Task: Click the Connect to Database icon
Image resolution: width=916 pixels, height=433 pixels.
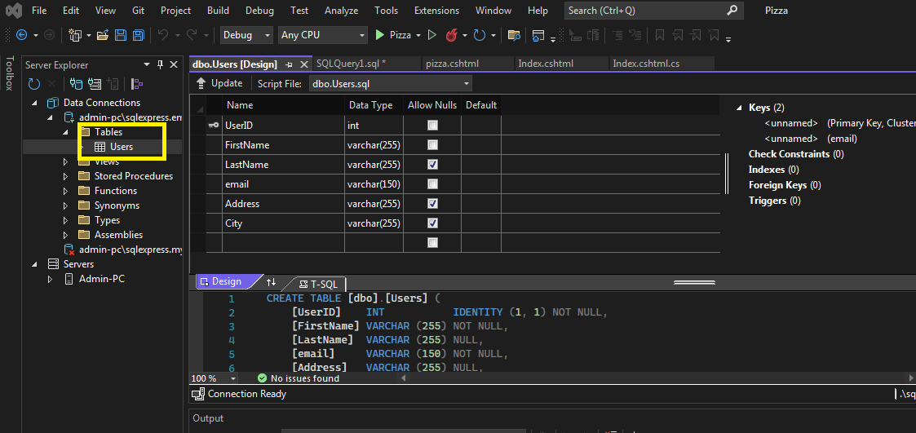Action: coord(76,84)
